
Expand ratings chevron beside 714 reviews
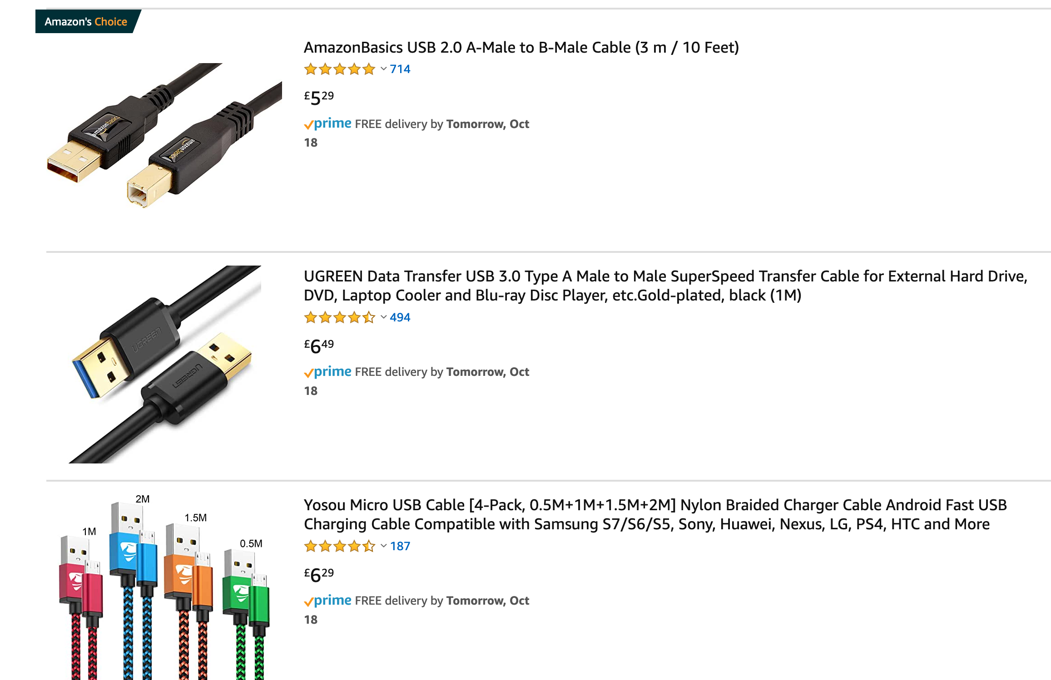pyautogui.click(x=384, y=69)
